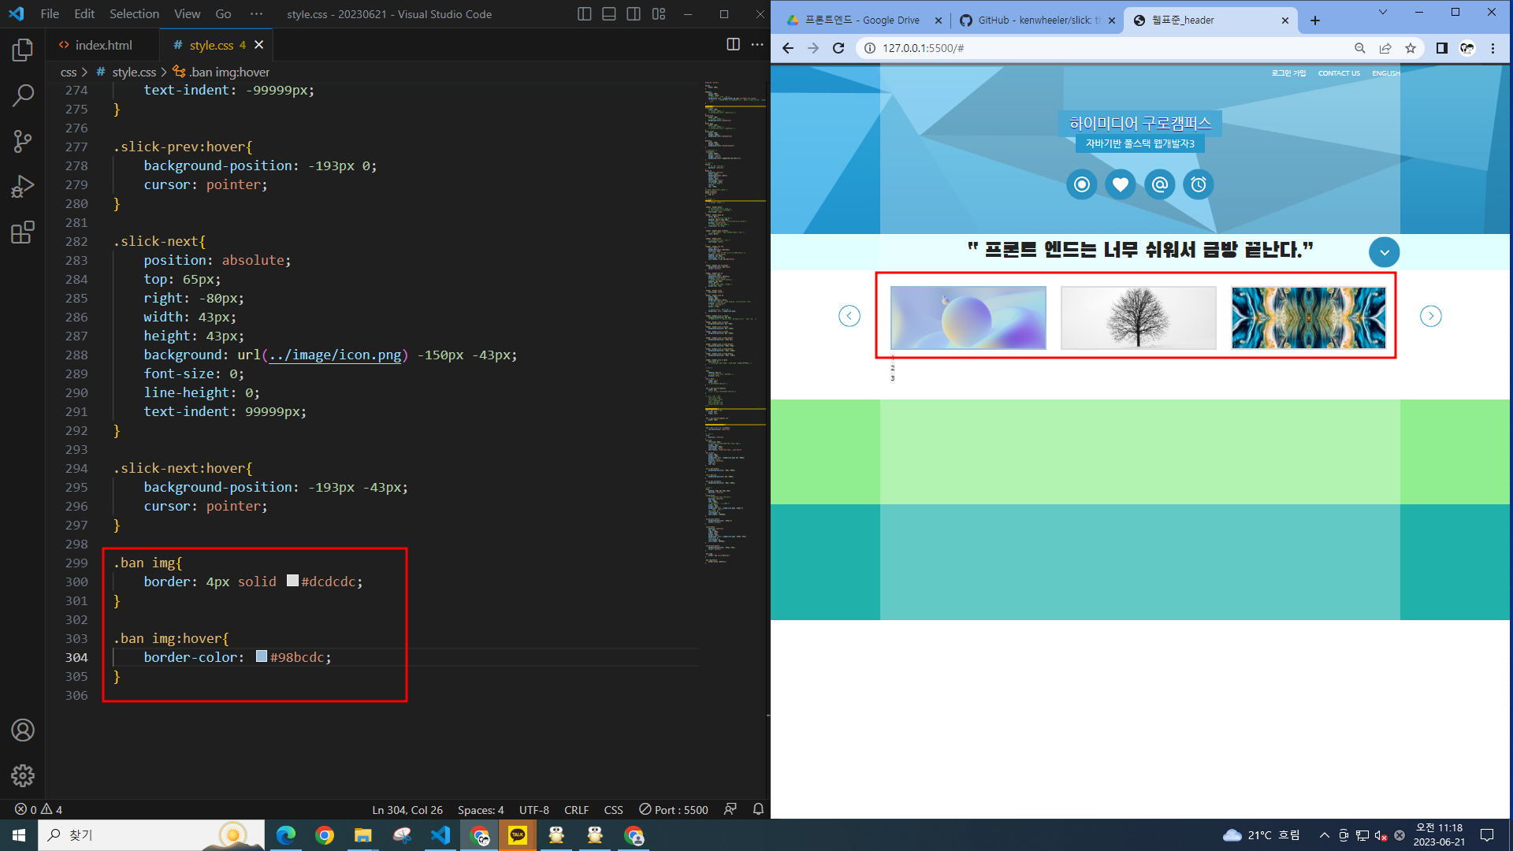Open the Explorer view in activity bar

pos(23,50)
